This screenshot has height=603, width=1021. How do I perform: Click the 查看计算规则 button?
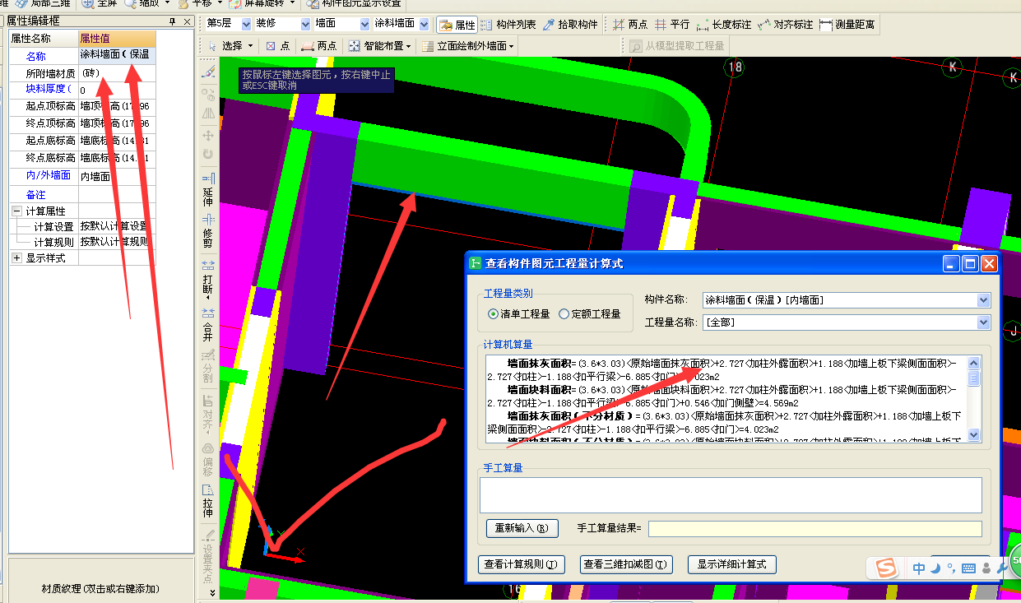click(522, 564)
